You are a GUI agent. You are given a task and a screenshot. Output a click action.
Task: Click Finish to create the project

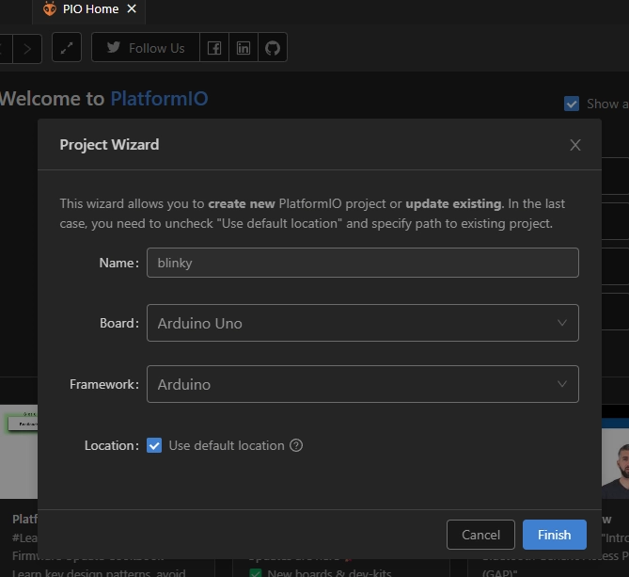point(555,535)
